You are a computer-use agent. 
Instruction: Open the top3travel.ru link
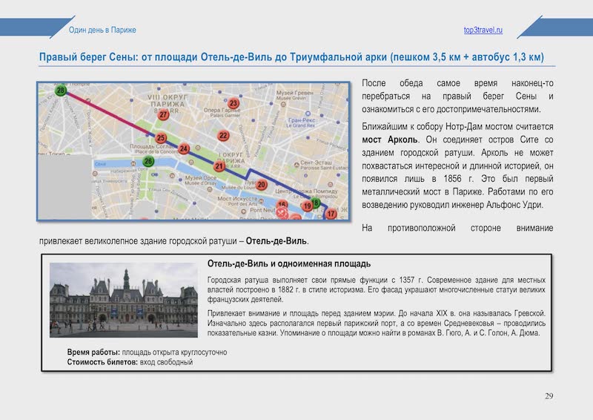[483, 30]
